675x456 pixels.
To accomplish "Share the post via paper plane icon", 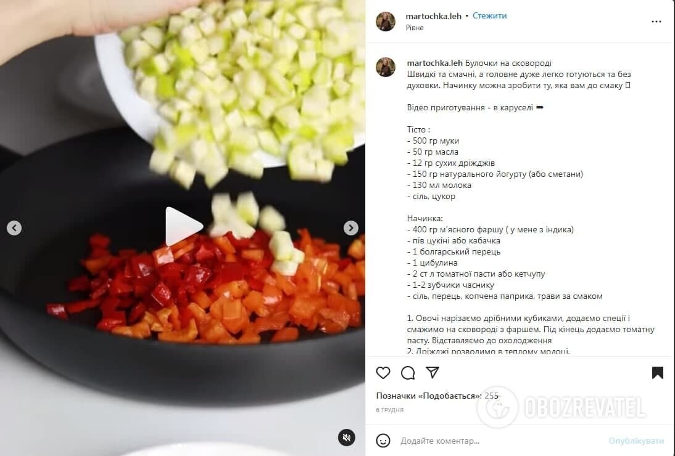I will coord(432,372).
